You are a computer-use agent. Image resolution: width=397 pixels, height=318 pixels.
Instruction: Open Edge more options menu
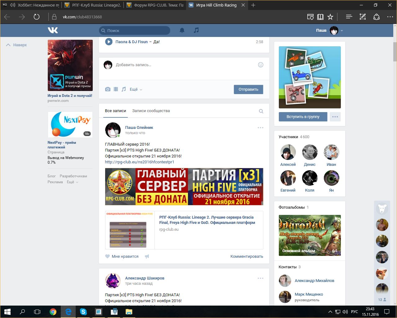[390, 17]
